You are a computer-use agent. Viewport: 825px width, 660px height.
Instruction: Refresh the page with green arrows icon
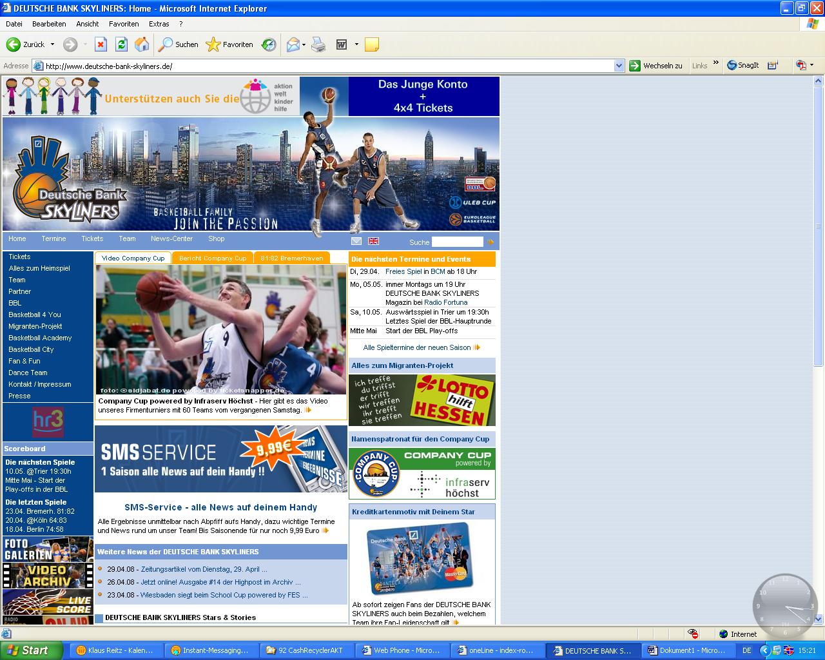(121, 44)
